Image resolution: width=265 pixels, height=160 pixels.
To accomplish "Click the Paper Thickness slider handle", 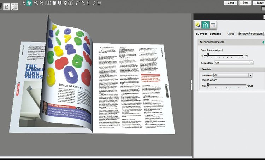I will pos(208,56).
